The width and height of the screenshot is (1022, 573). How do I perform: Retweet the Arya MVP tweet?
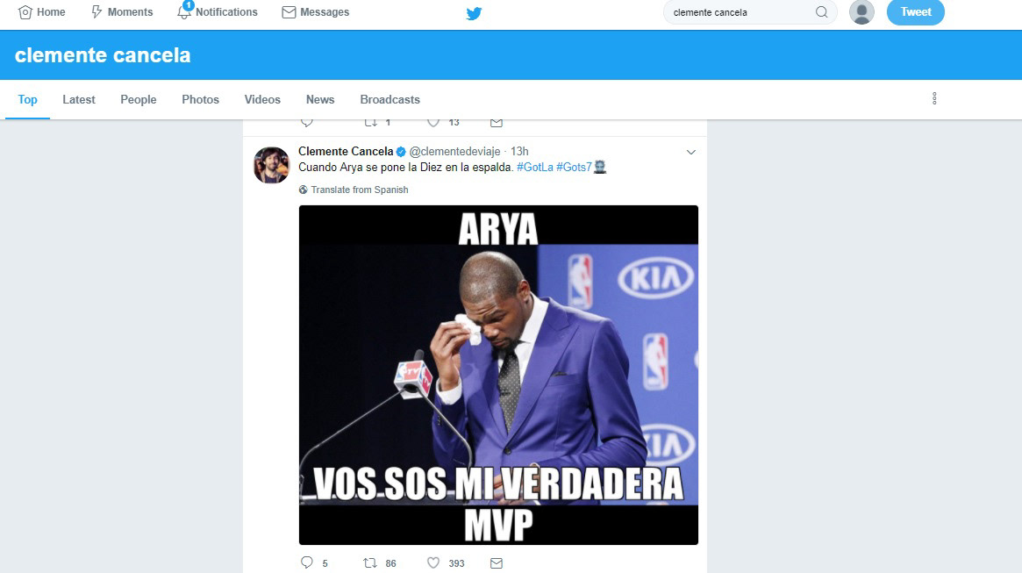[370, 562]
